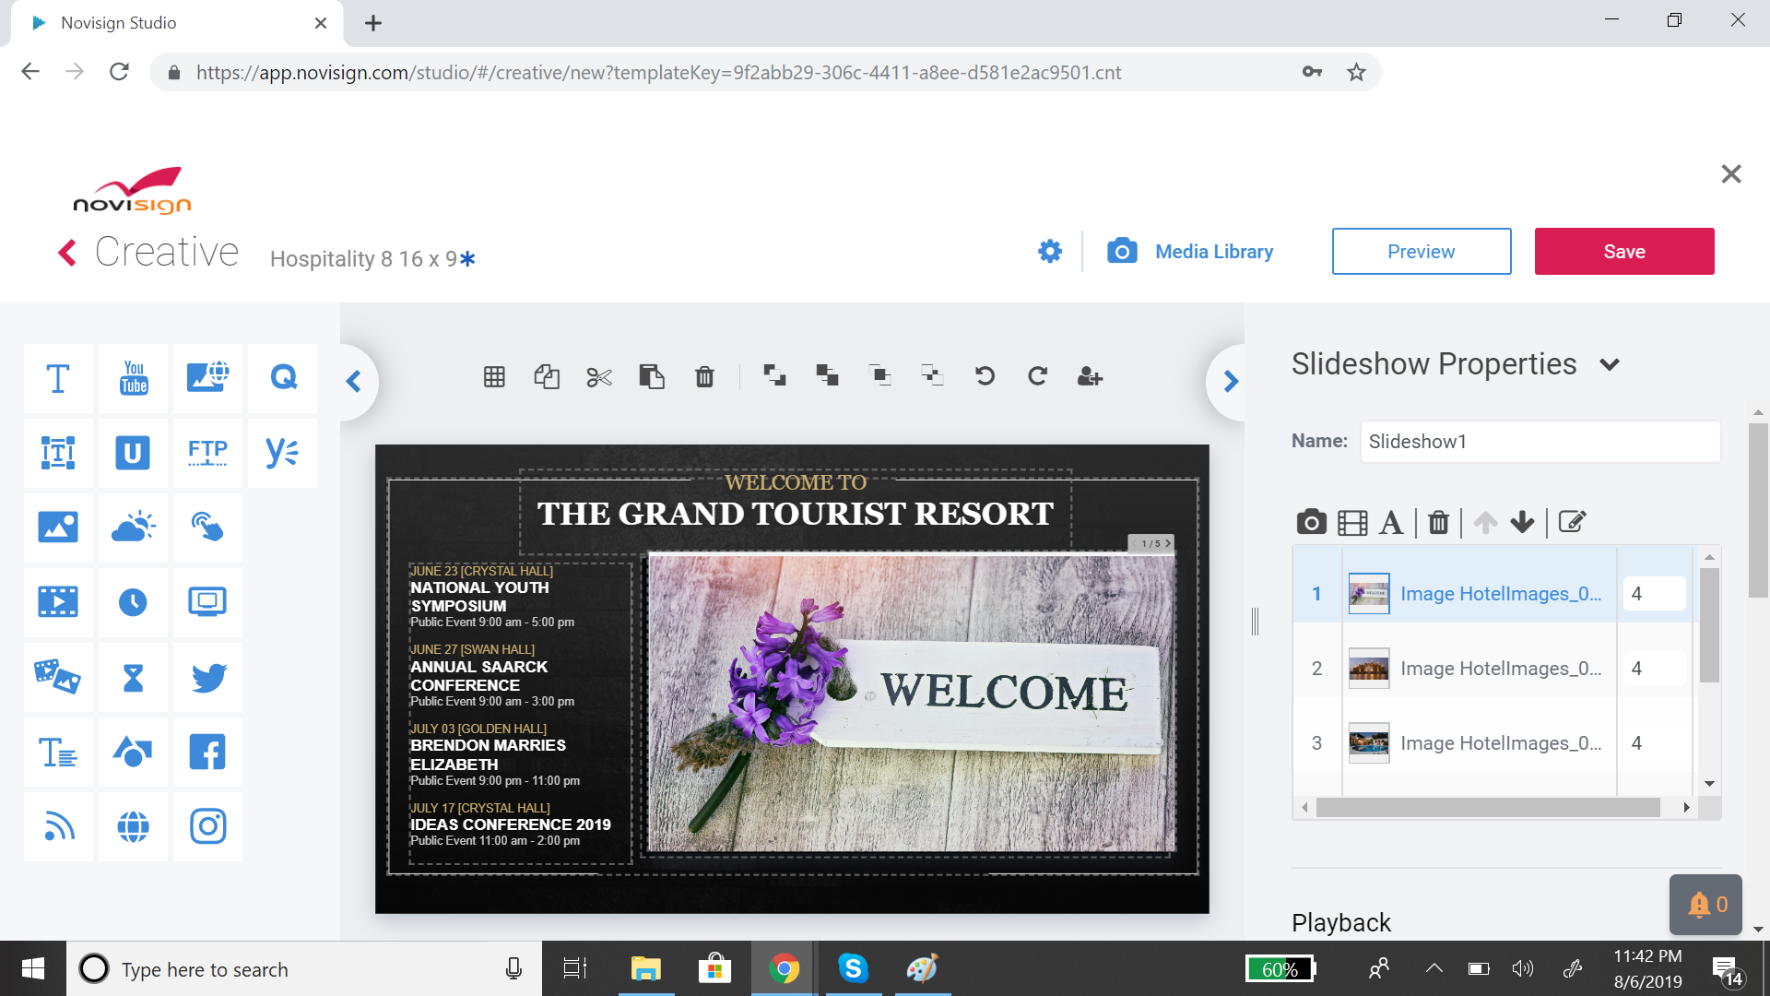Click the Undo icon in the canvas toolbar
This screenshot has height=996, width=1770.
[985, 376]
